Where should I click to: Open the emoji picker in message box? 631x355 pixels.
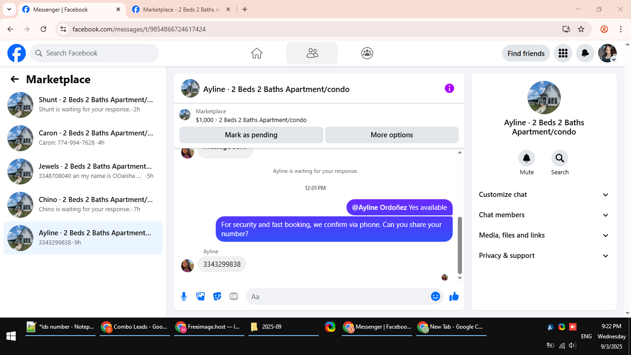coord(435,296)
